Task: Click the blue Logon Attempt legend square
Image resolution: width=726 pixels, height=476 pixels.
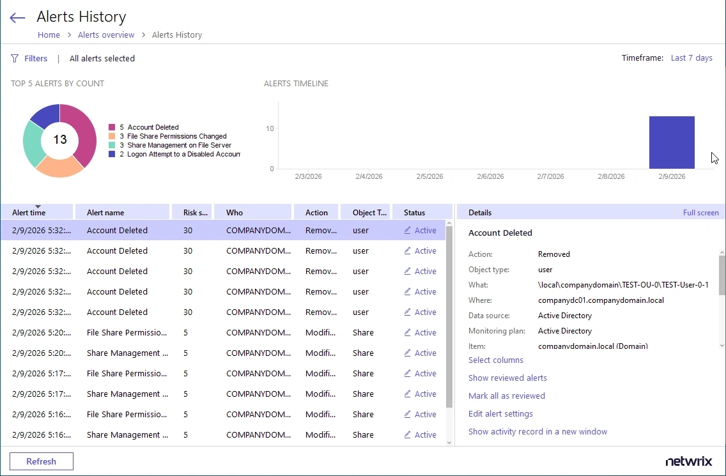Action: tap(112, 155)
